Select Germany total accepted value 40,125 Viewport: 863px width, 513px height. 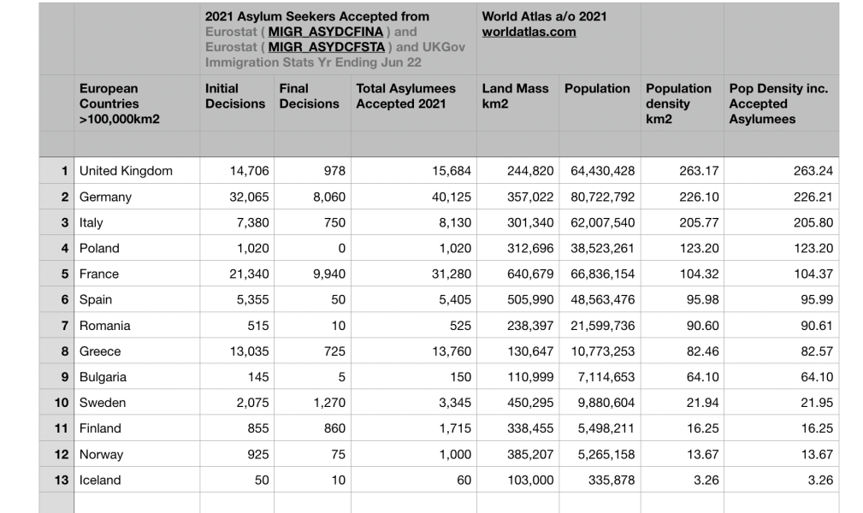pyautogui.click(x=414, y=197)
